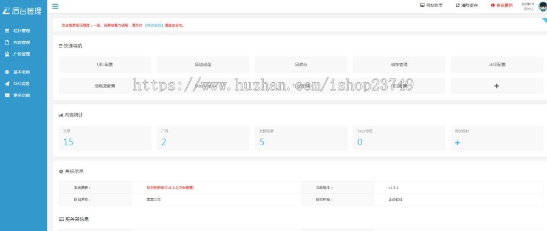Open the 频道模型 shortcut
This screenshot has width=547, height=231.
203,64
